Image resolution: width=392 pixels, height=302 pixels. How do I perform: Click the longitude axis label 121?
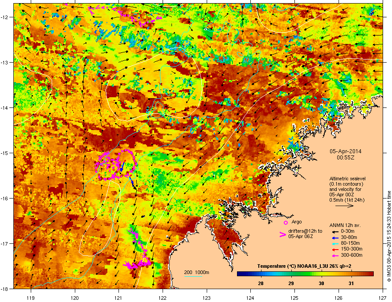coord(119,298)
